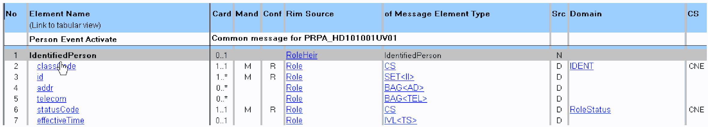708x127 pixels.
Task: Open the SET<II> data type link
Action: (399, 77)
